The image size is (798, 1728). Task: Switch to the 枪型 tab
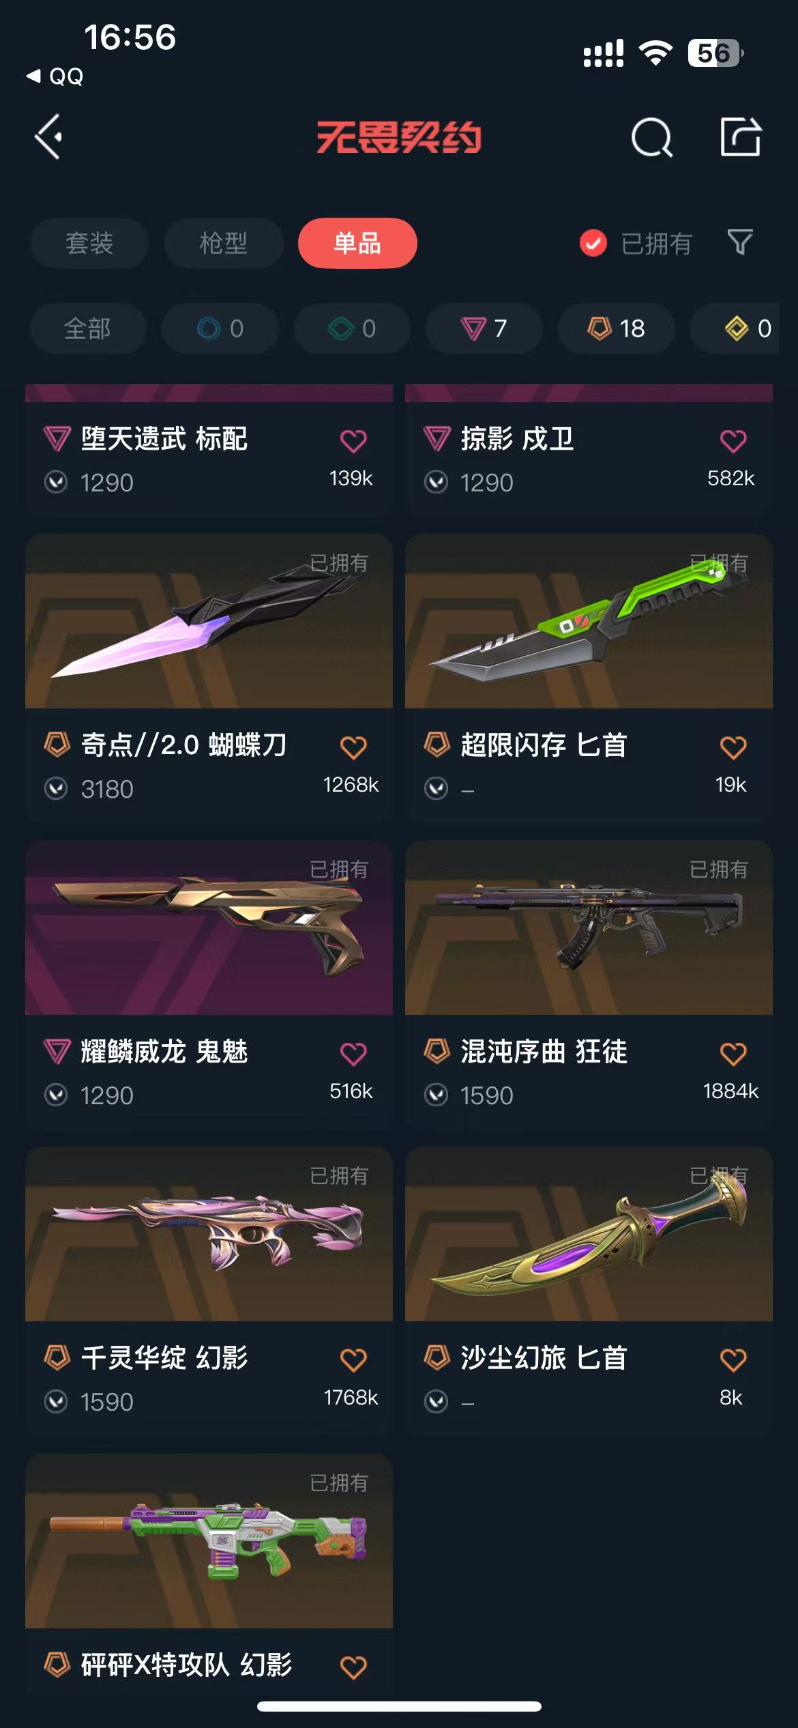[224, 243]
